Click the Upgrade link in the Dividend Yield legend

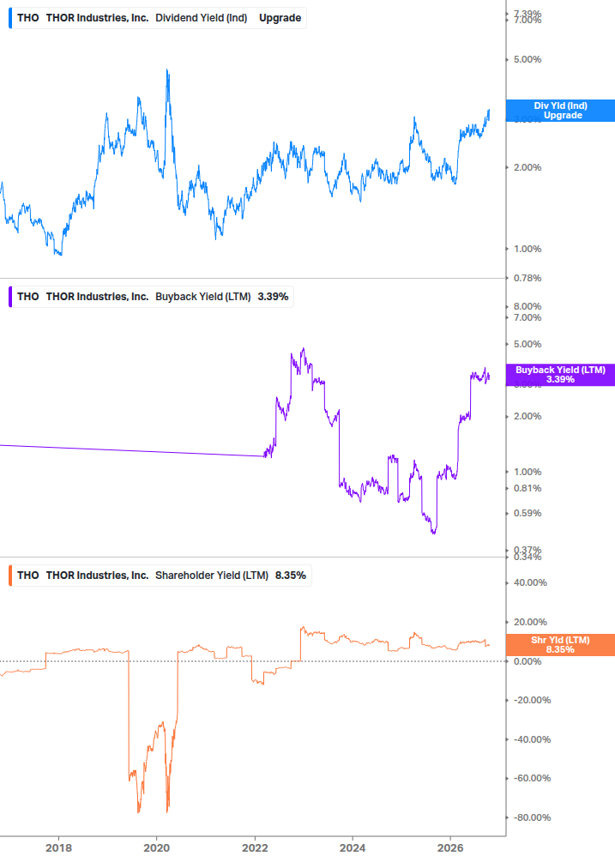(x=280, y=18)
